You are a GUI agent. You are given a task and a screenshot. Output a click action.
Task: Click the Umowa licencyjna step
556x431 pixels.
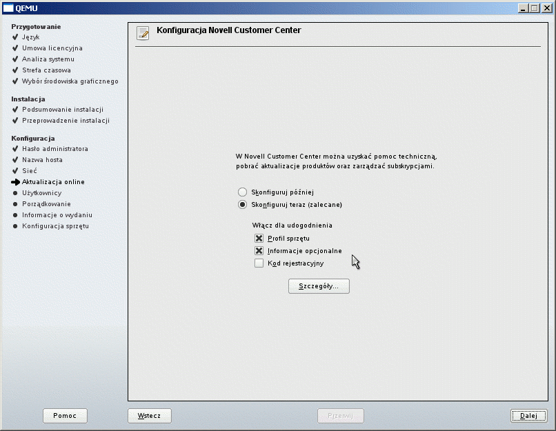pos(52,48)
